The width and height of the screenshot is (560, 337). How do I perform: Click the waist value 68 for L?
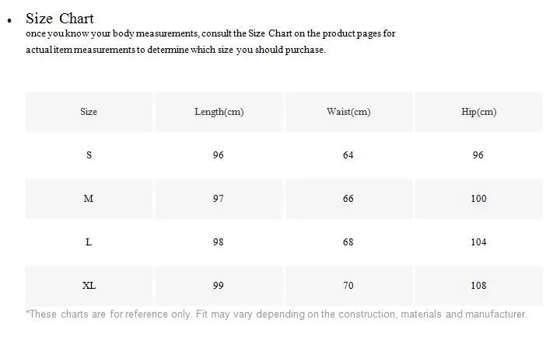click(x=348, y=242)
